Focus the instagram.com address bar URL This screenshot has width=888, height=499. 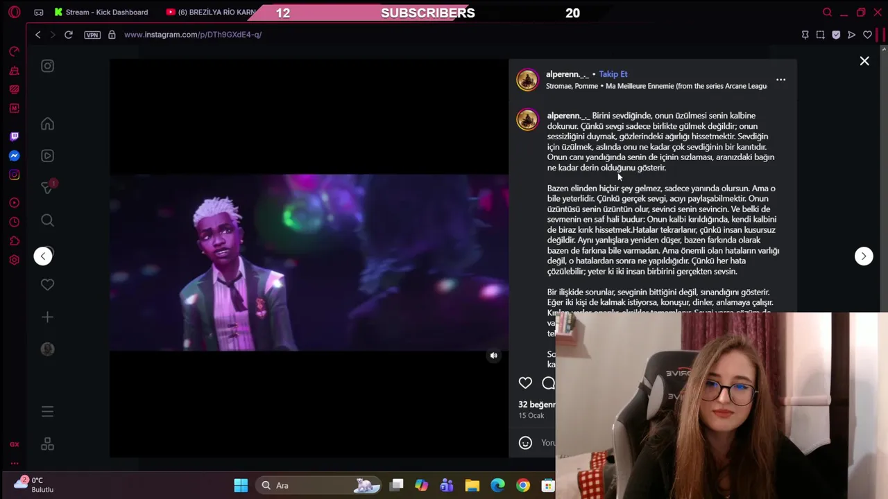(193, 35)
